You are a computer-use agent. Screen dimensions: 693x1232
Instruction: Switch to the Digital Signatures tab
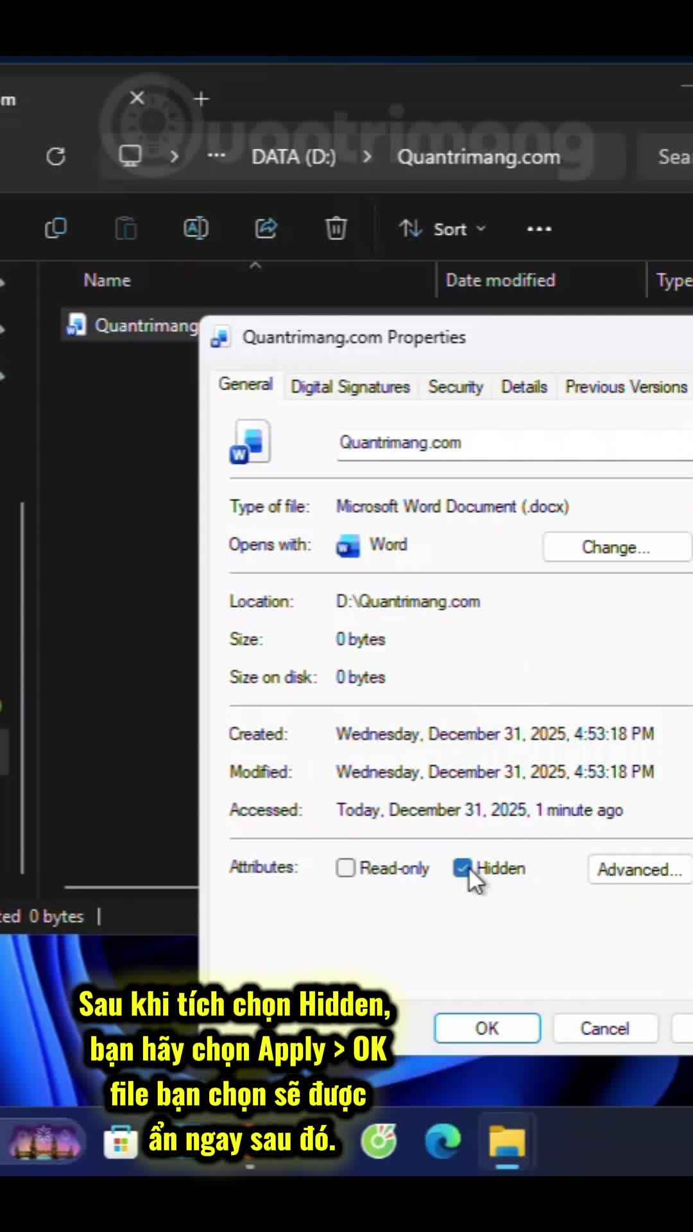click(x=350, y=387)
